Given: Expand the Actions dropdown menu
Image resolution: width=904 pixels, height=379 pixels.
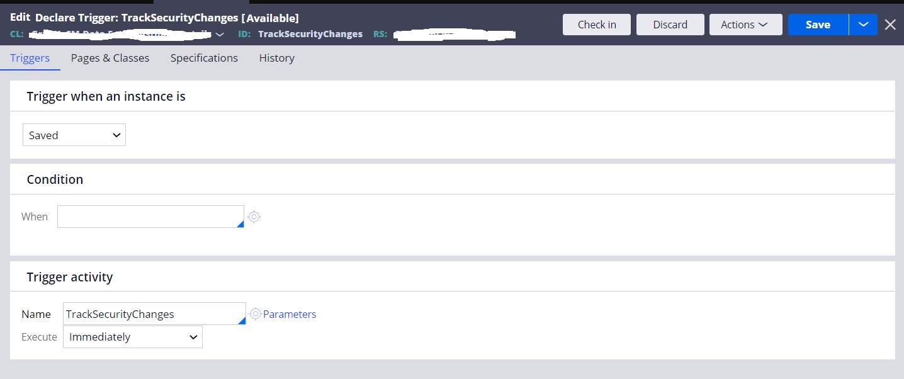Looking at the screenshot, I should click(x=745, y=25).
